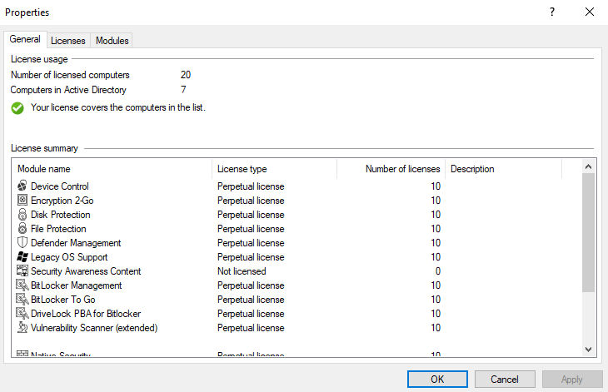Image resolution: width=608 pixels, height=392 pixels.
Task: Click the Disk Protection padlock icon
Action: 22,215
